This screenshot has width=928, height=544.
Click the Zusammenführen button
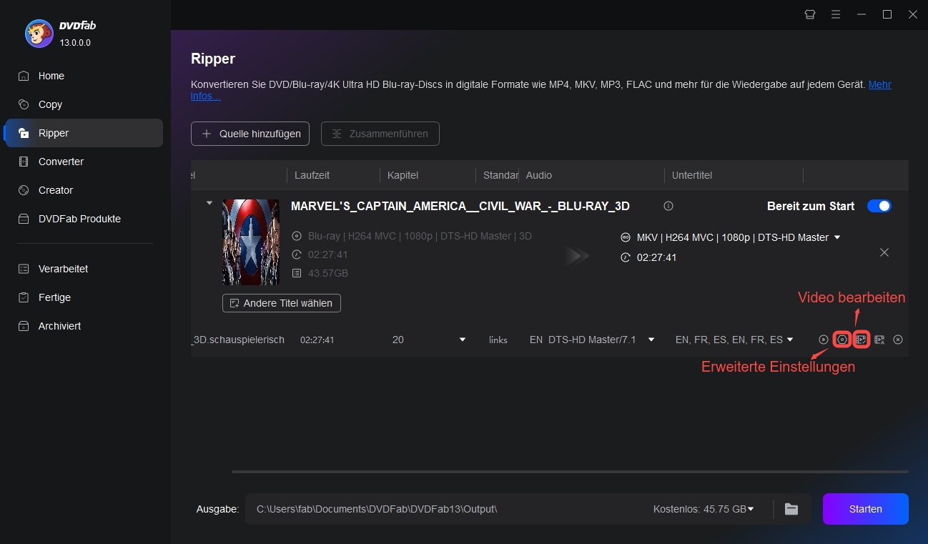[x=380, y=134]
